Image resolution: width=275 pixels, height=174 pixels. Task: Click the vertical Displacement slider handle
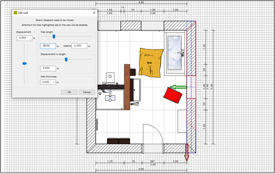pyautogui.click(x=24, y=64)
